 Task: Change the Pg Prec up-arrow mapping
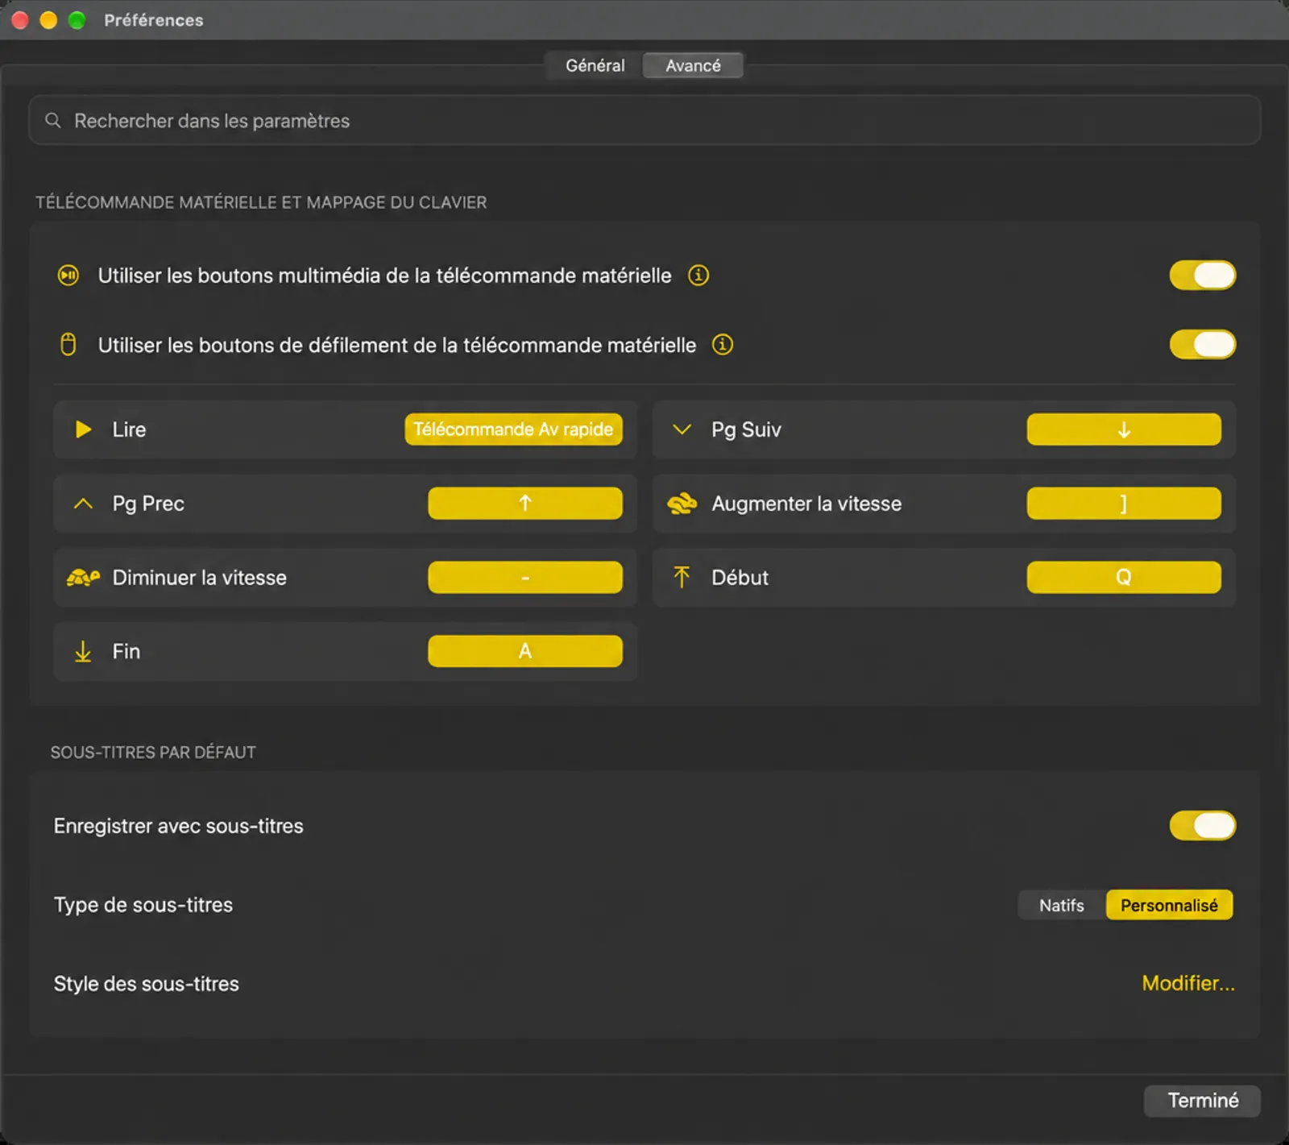pos(525,504)
